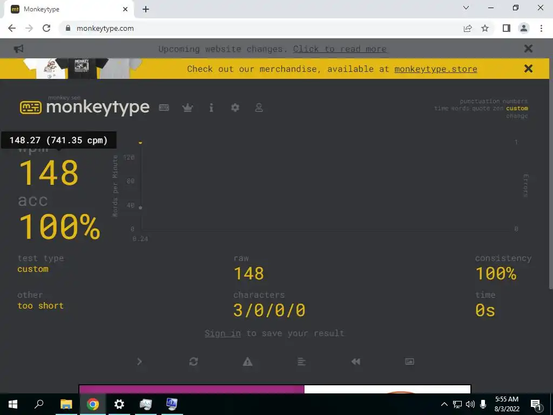Open File Explorer from taskbar

pos(66,404)
